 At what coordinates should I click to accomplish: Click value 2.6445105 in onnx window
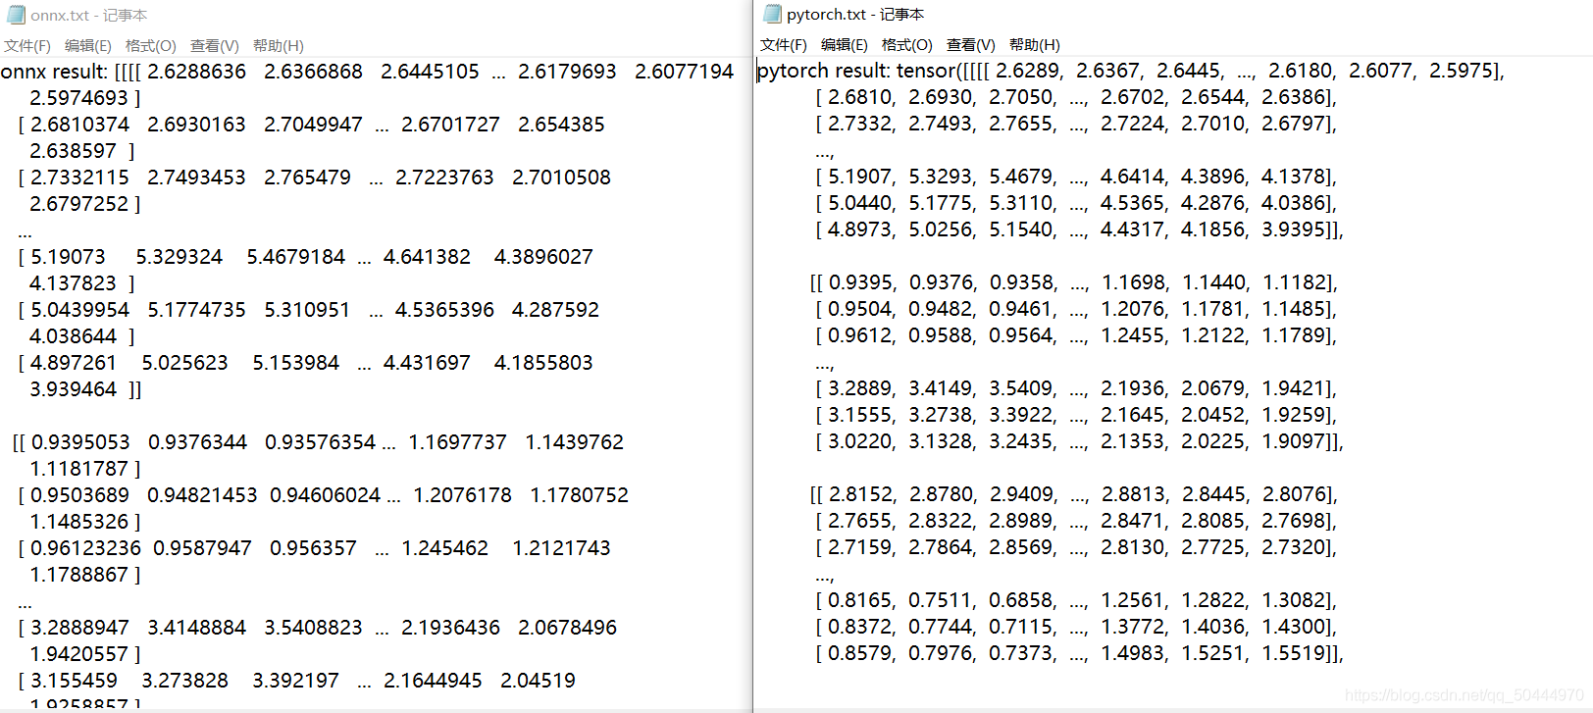click(x=430, y=72)
